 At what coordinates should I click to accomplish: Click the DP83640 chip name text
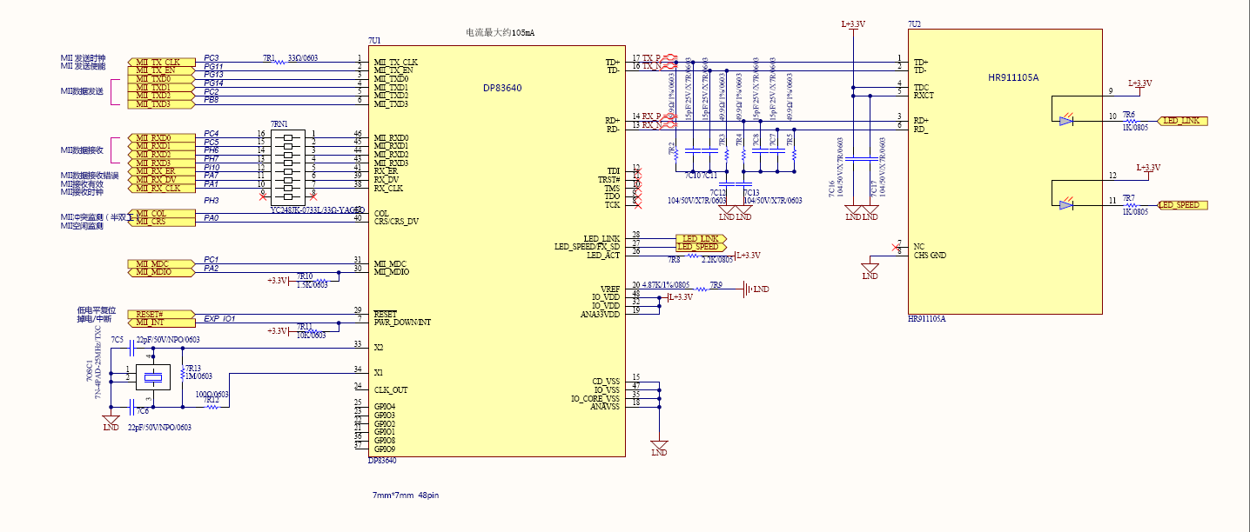click(x=502, y=89)
